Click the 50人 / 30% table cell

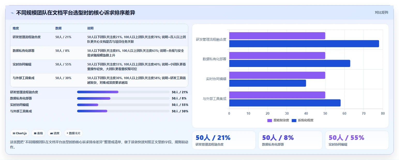[x=63, y=78]
